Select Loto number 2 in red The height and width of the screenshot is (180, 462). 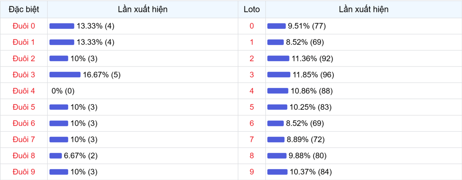point(252,59)
